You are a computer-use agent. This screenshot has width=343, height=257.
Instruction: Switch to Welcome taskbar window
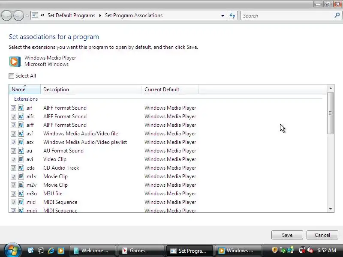[x=92, y=251]
